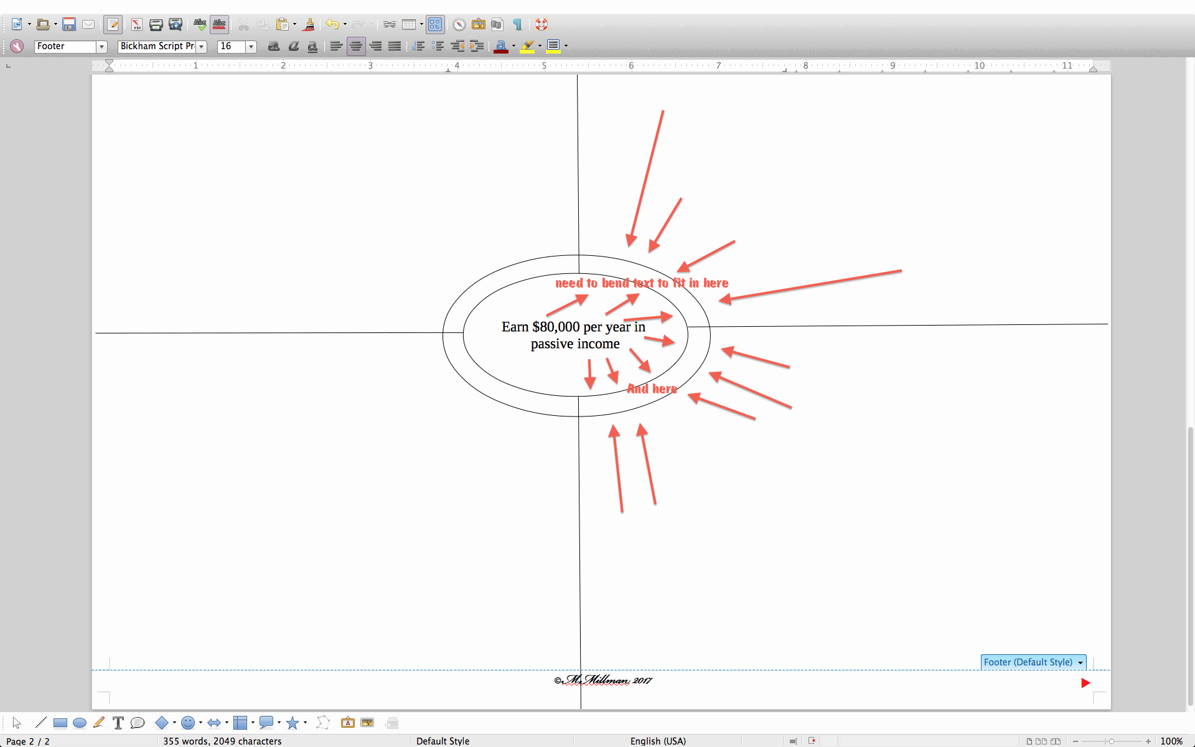Pick the Text box tool
The height and width of the screenshot is (747, 1195).
(x=118, y=723)
